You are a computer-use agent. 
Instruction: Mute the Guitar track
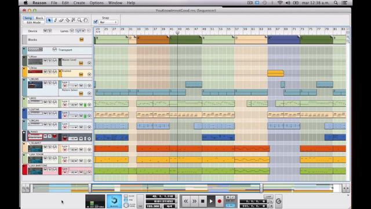[x=45, y=113]
